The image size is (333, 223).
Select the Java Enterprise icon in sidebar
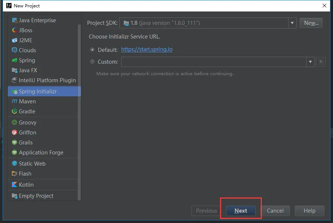click(x=14, y=20)
